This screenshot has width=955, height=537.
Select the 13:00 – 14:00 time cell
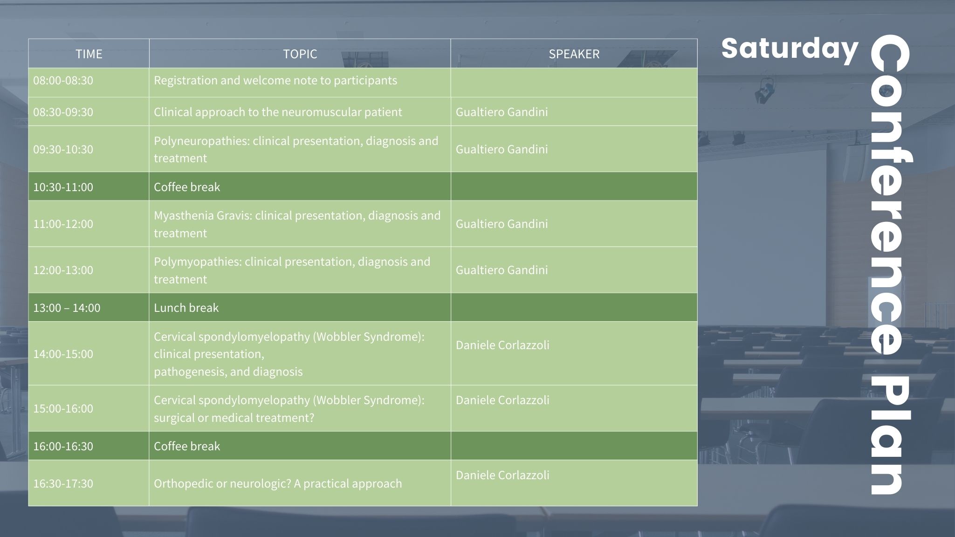pyautogui.click(x=67, y=308)
